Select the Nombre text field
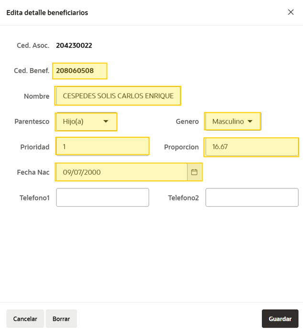 [x=118, y=96]
